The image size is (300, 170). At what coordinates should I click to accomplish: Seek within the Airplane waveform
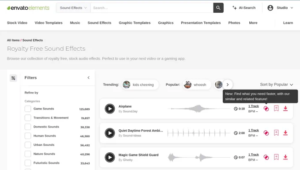coord(199,109)
